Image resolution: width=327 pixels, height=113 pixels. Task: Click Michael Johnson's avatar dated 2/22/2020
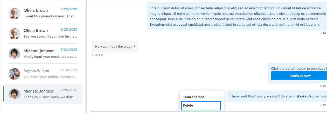tap(15, 54)
